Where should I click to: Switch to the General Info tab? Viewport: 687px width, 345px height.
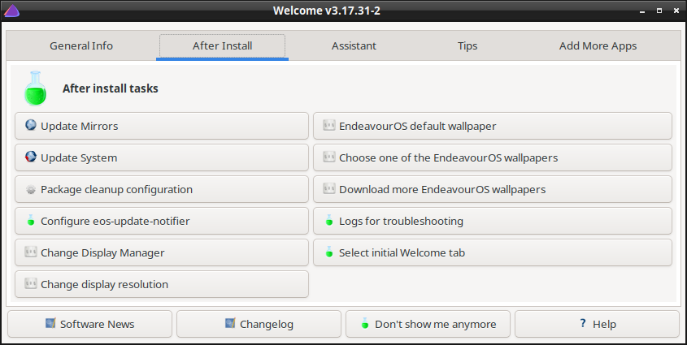[81, 45]
